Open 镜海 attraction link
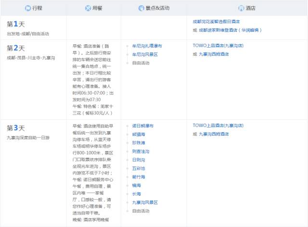 pos(137,185)
